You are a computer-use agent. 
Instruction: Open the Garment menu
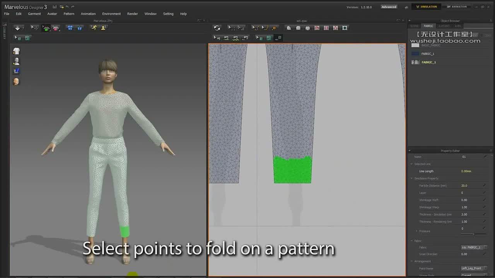(x=34, y=14)
